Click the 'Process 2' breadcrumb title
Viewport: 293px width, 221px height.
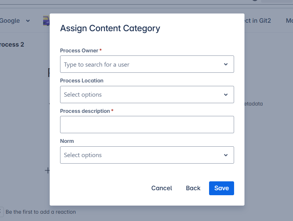(x=12, y=44)
